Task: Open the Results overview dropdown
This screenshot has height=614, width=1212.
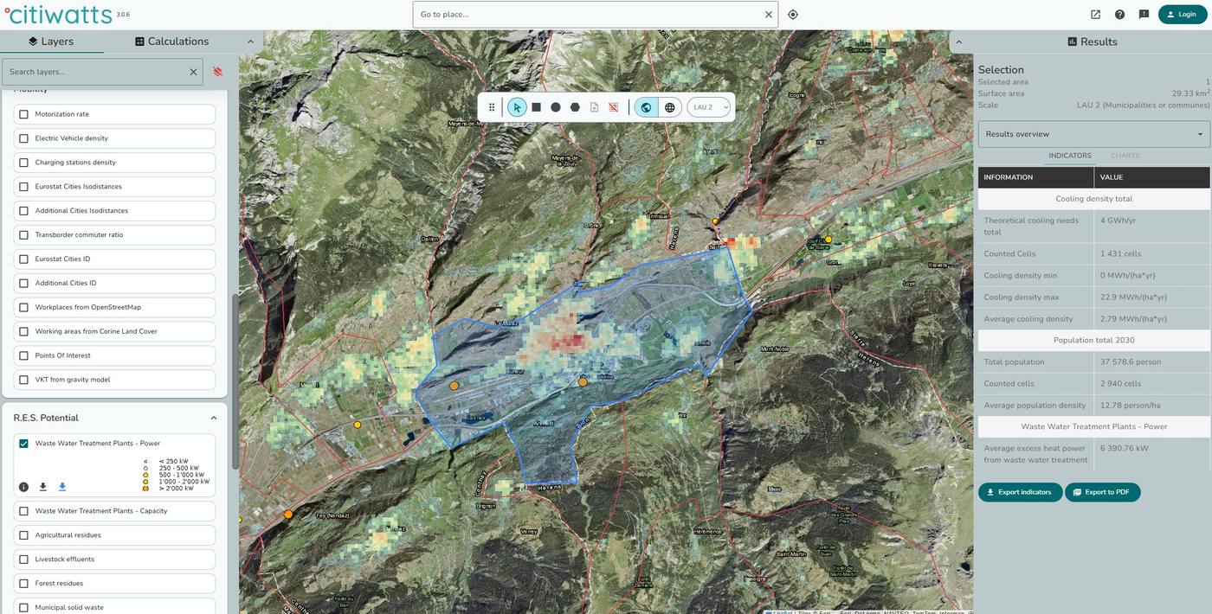Action: pos(1093,134)
